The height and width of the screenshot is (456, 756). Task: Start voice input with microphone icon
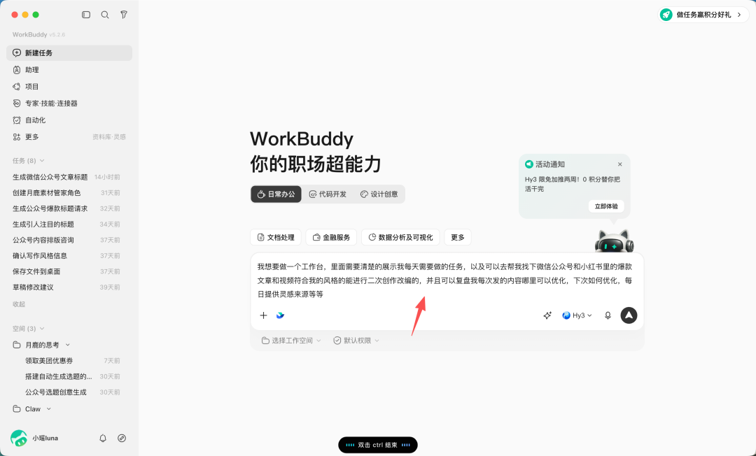point(608,315)
